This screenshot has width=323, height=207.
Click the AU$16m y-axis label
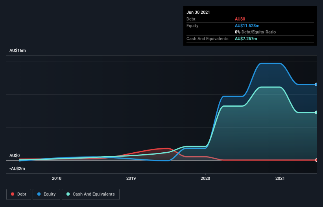tap(18, 50)
